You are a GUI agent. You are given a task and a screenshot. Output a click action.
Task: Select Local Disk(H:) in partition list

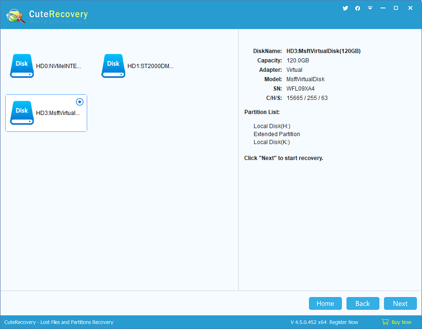pyautogui.click(x=272, y=126)
